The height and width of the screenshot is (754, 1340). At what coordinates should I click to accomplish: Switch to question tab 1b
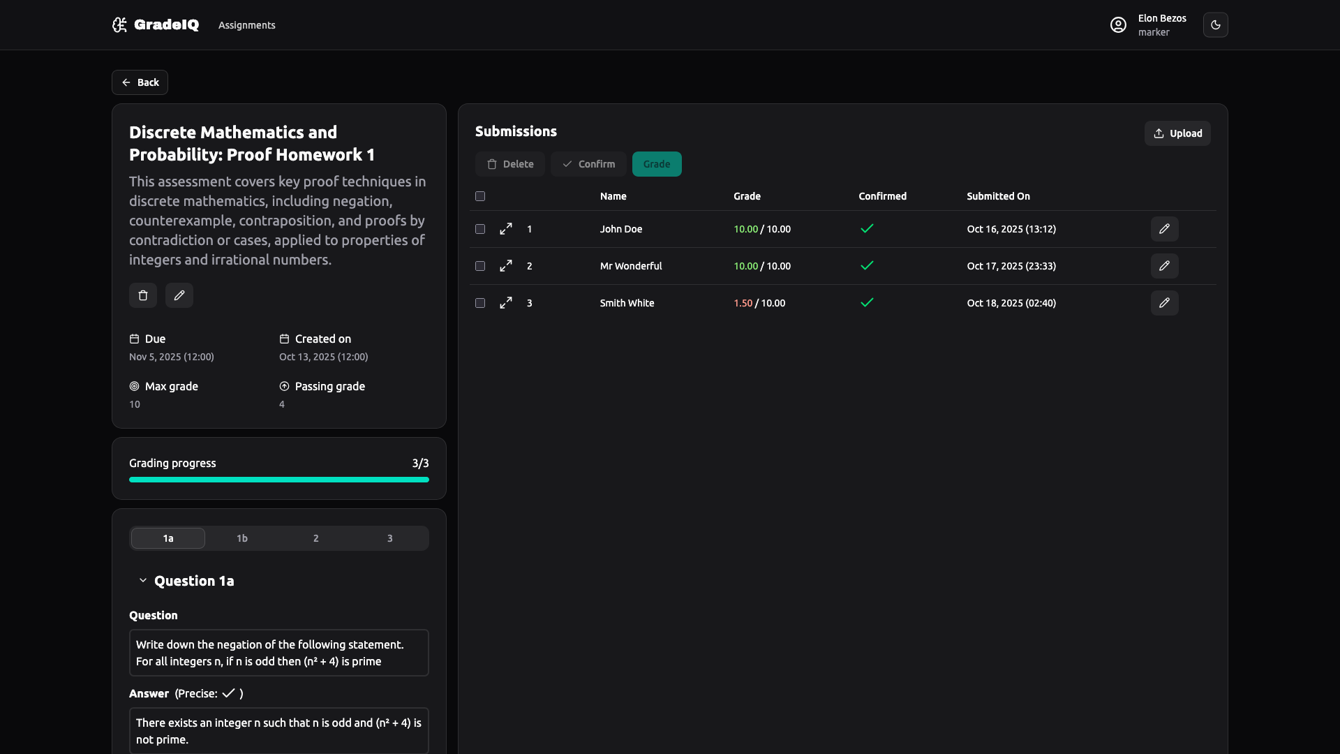(242, 538)
